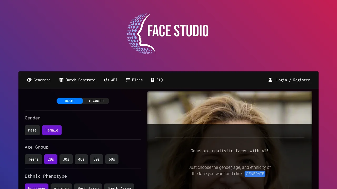Switch to ADVANCED mode

96,101
